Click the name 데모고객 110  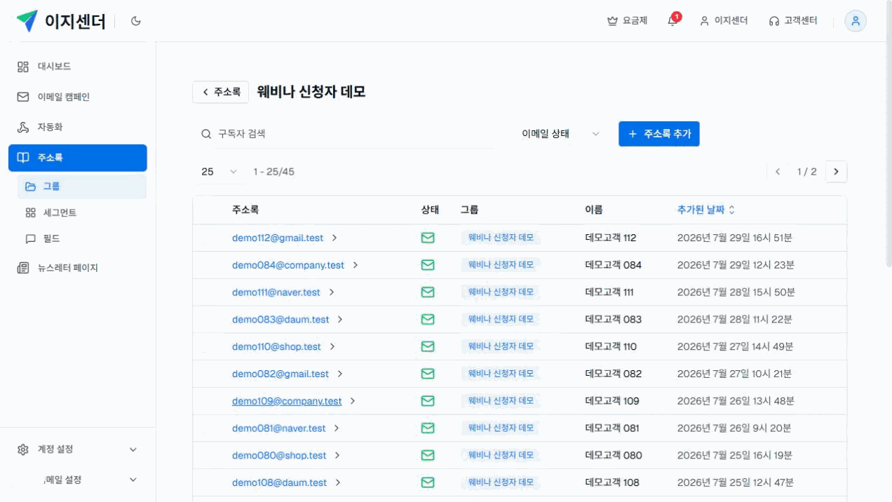pyautogui.click(x=611, y=346)
